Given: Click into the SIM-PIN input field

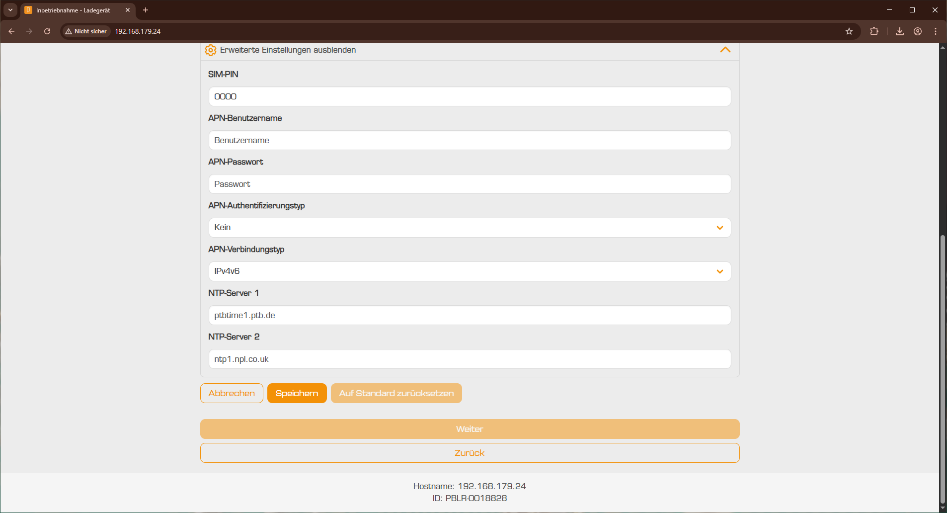Looking at the screenshot, I should coord(470,96).
